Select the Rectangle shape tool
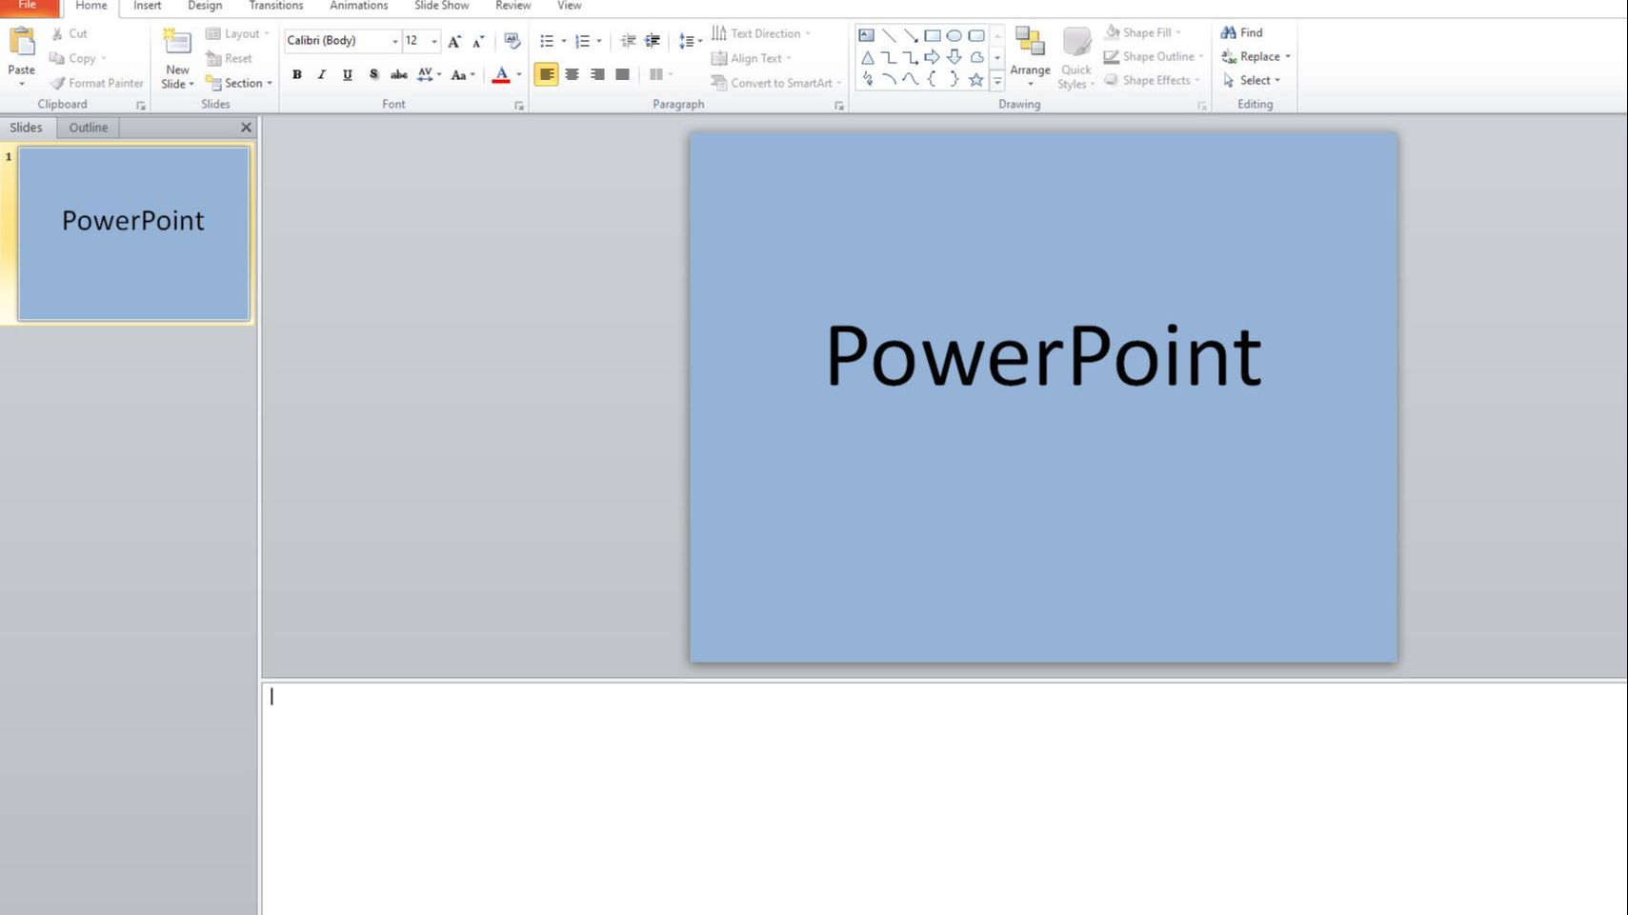This screenshot has height=915, width=1628. (935, 34)
